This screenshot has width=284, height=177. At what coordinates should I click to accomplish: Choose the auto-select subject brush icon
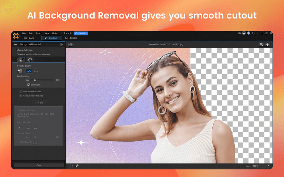coord(20,71)
